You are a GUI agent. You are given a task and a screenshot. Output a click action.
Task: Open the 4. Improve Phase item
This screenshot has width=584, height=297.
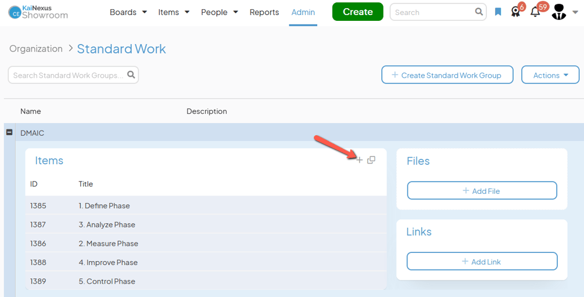click(108, 262)
